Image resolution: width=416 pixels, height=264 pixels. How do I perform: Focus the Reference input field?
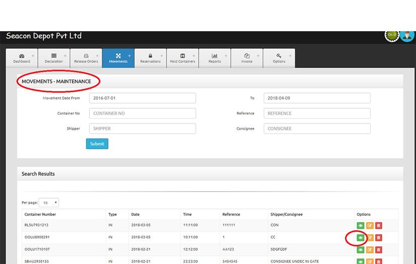point(317,113)
